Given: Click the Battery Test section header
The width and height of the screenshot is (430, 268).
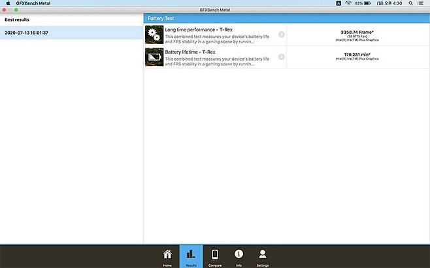Looking at the screenshot, I should [x=287, y=18].
